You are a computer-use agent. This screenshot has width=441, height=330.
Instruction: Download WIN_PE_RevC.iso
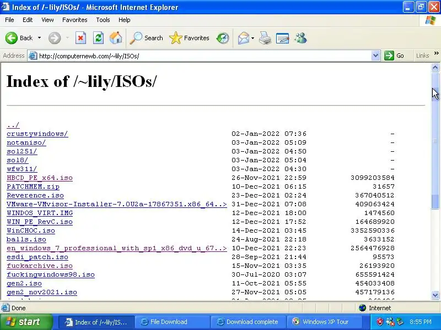click(40, 222)
